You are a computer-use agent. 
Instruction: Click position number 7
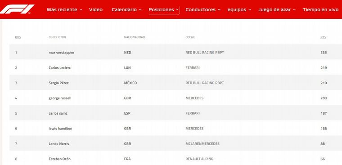pos(16,144)
